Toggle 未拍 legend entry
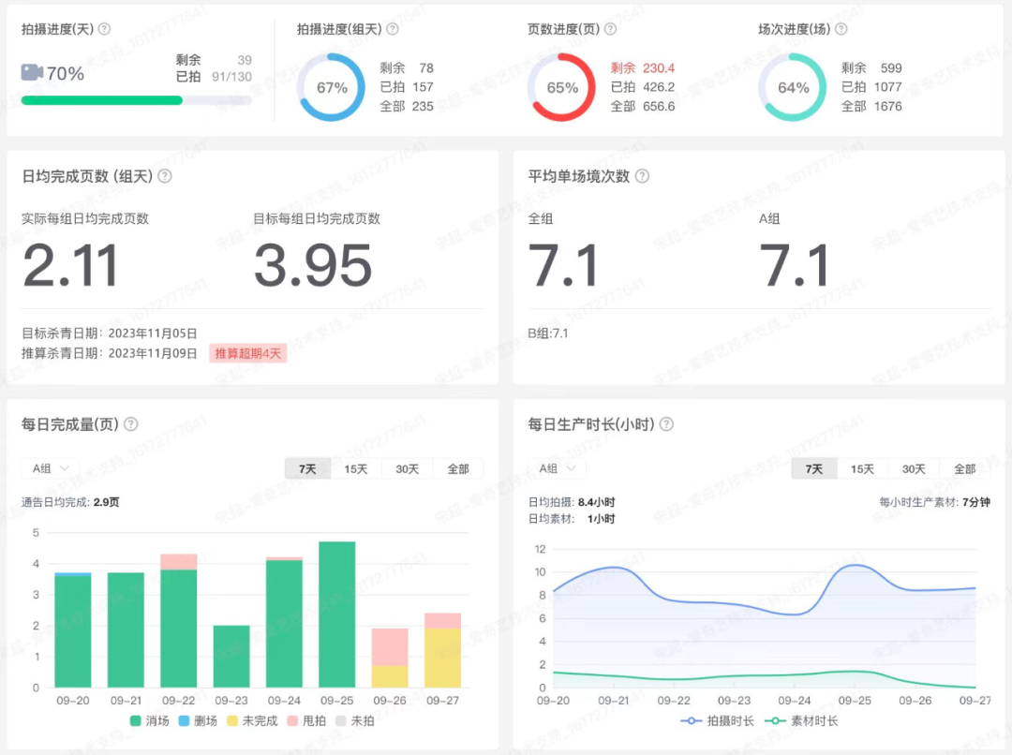Viewport: 1012px width, 755px height. click(x=355, y=720)
